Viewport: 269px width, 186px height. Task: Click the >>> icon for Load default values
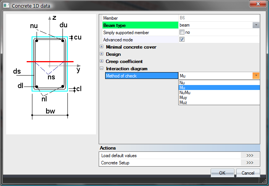[x=250, y=155]
